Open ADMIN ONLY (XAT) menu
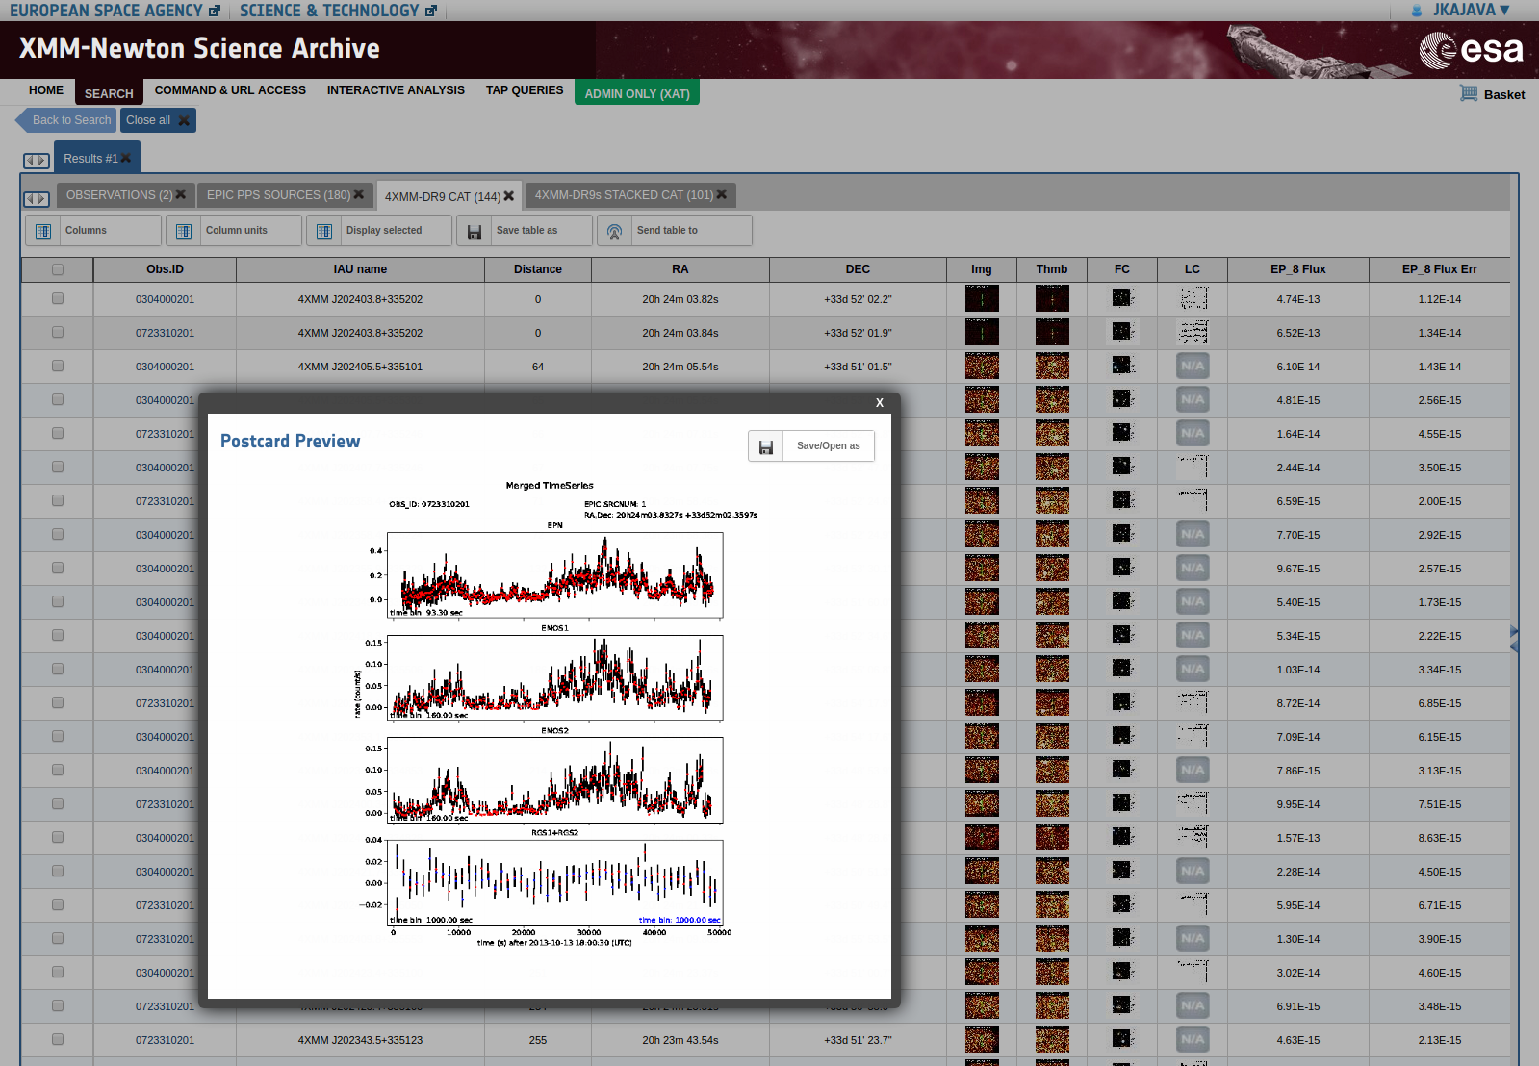This screenshot has height=1066, width=1539. tap(637, 93)
